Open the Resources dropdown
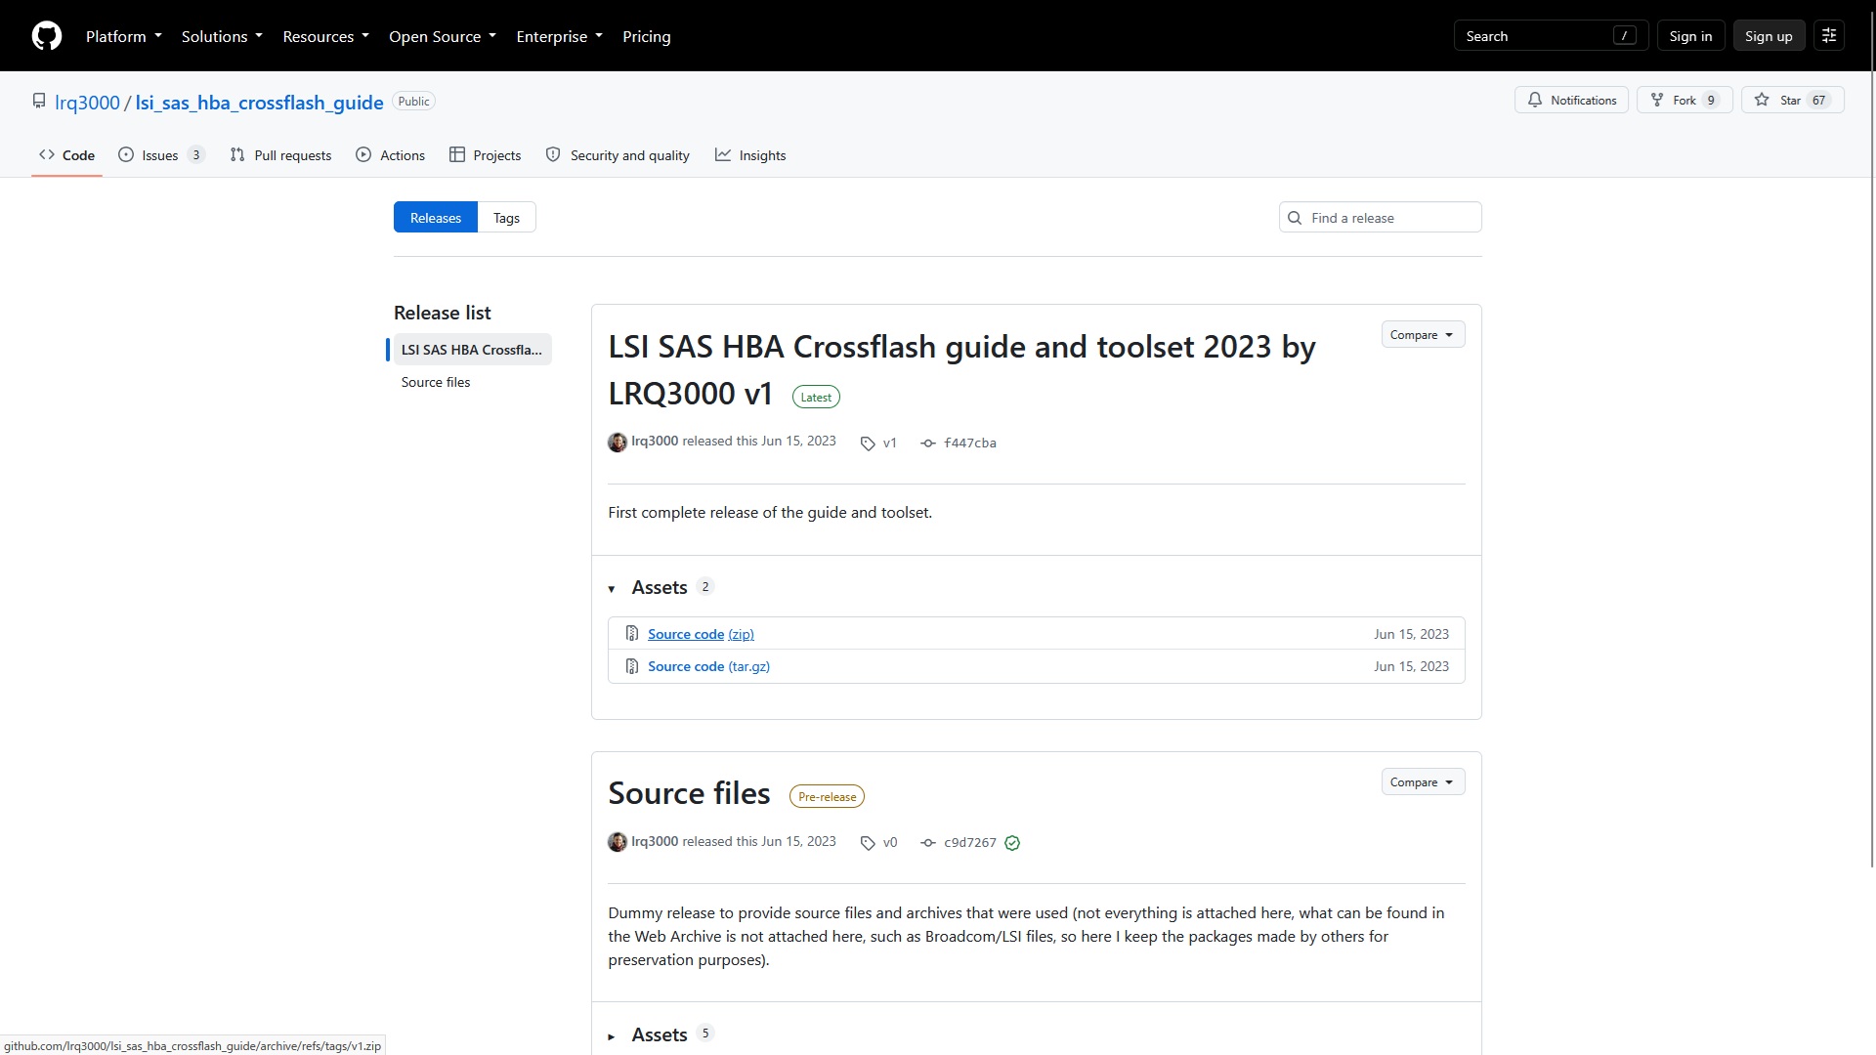This screenshot has width=1876, height=1055. (325, 36)
